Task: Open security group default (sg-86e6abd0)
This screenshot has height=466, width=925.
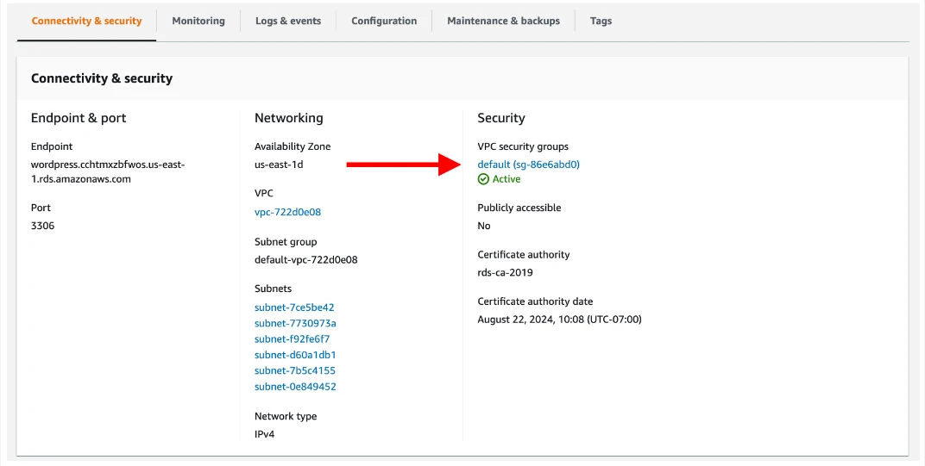Action: pos(529,165)
